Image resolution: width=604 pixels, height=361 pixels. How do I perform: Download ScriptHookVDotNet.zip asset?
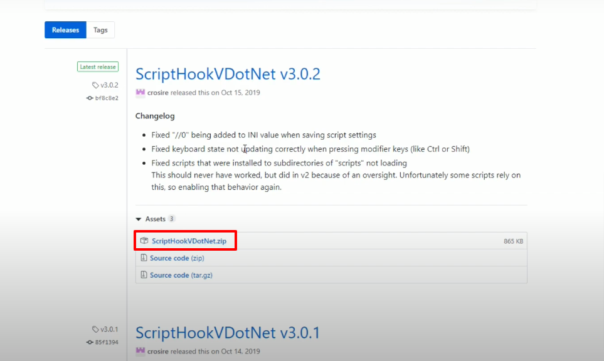coord(189,241)
